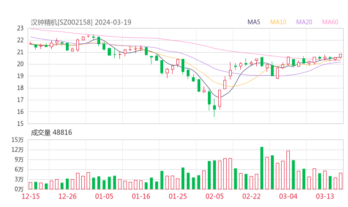Select the tallest green volume bar near 02-22
This screenshot has width=348, height=207.
tap(262, 168)
